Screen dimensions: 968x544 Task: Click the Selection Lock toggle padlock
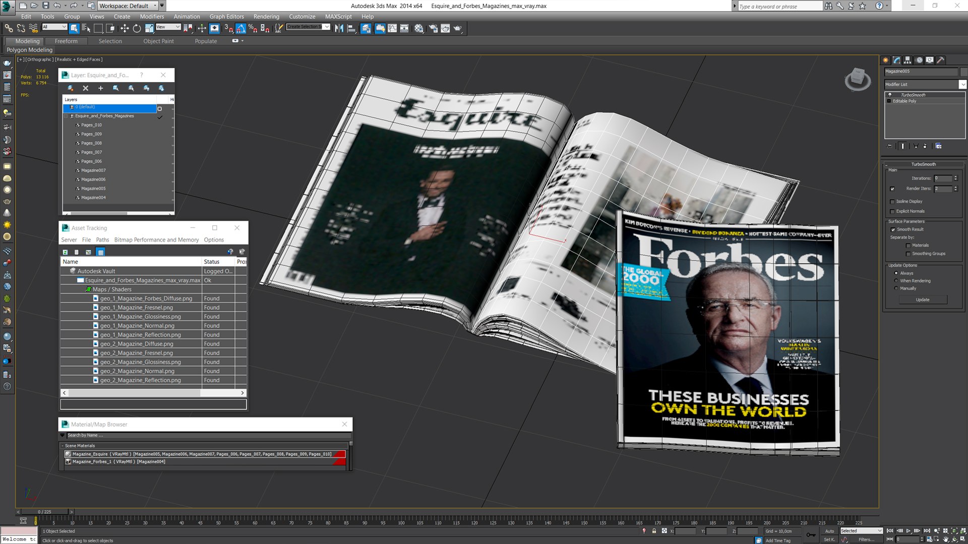point(654,531)
